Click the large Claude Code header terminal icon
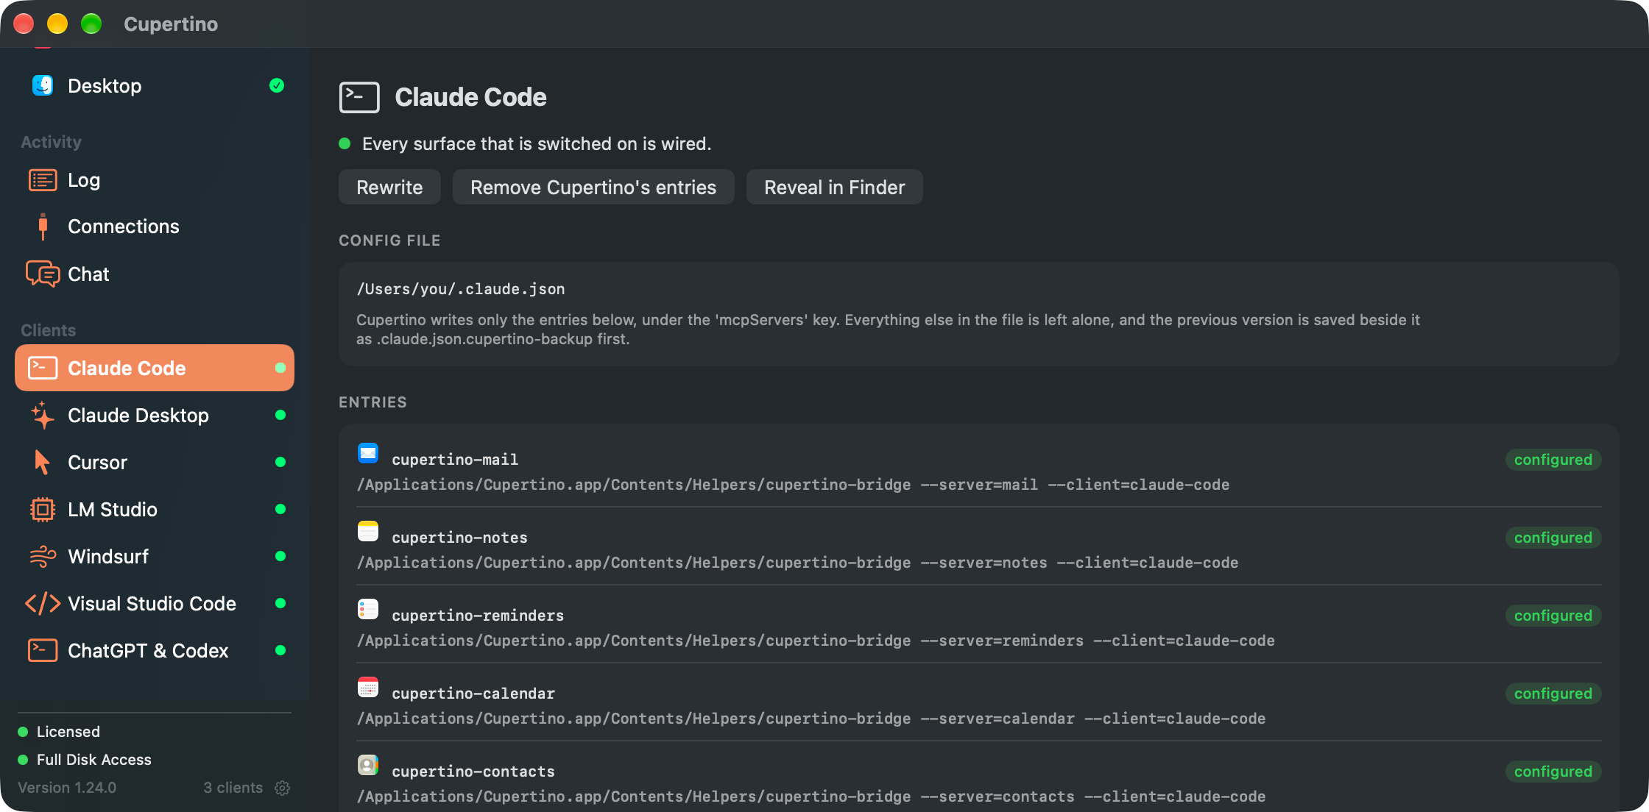The image size is (1649, 812). click(x=359, y=97)
